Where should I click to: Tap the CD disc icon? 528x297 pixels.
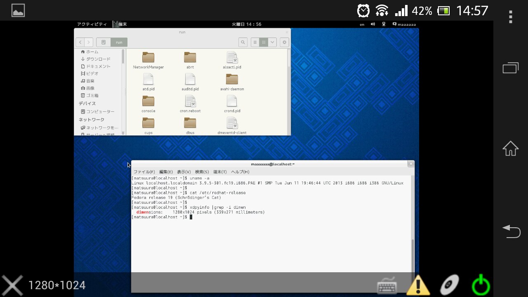point(449,285)
